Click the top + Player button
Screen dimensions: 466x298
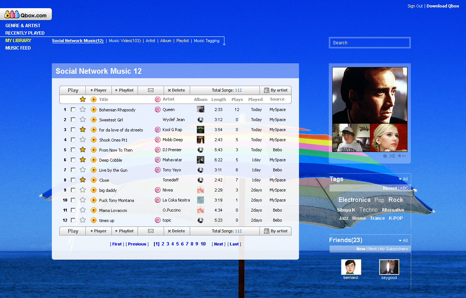tap(98, 90)
